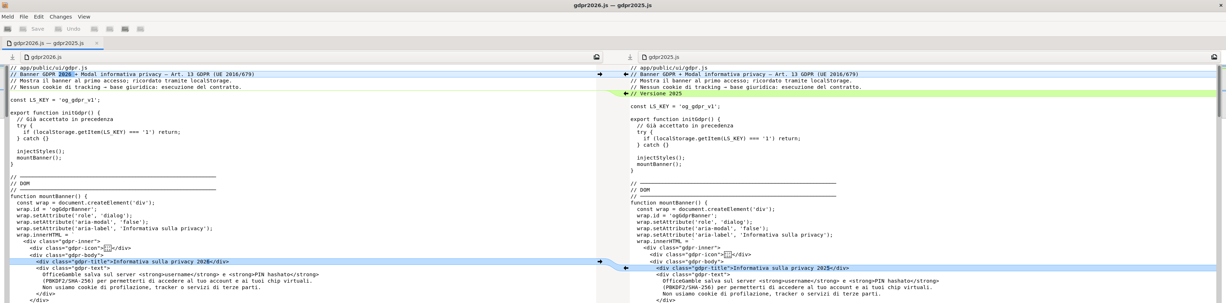Click 'export function initGdpr() {' in left pane
The width and height of the screenshot is (1226, 303).
(55, 113)
